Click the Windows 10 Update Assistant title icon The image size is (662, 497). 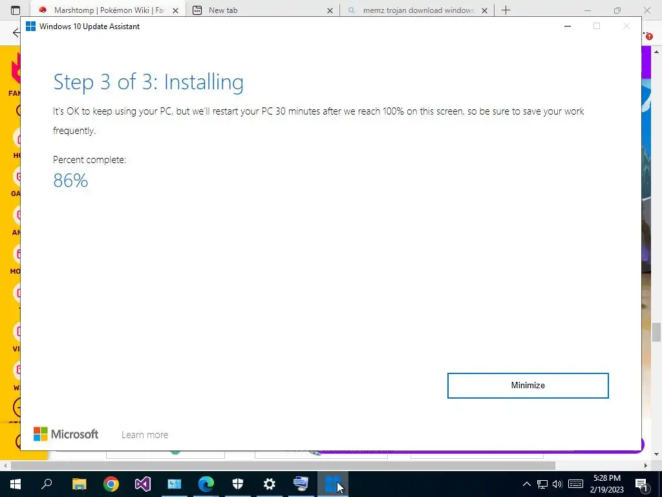point(30,26)
